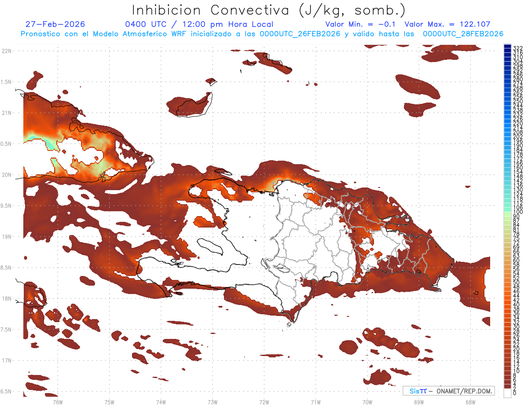Click the '9.5N' latitude label
Screen dimensions: 528x408
(x=6, y=206)
